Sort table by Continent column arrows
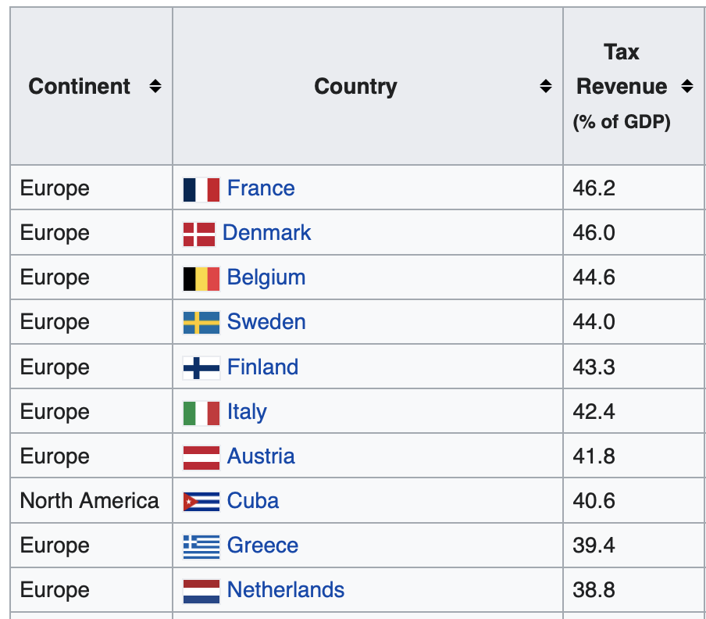The width and height of the screenshot is (706, 619). click(x=155, y=86)
